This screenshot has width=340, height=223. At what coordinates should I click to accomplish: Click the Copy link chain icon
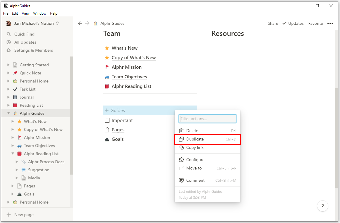point(181,148)
